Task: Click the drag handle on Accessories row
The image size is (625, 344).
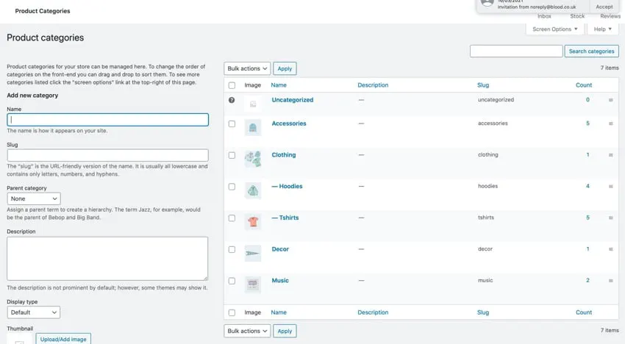Action: coord(610,123)
